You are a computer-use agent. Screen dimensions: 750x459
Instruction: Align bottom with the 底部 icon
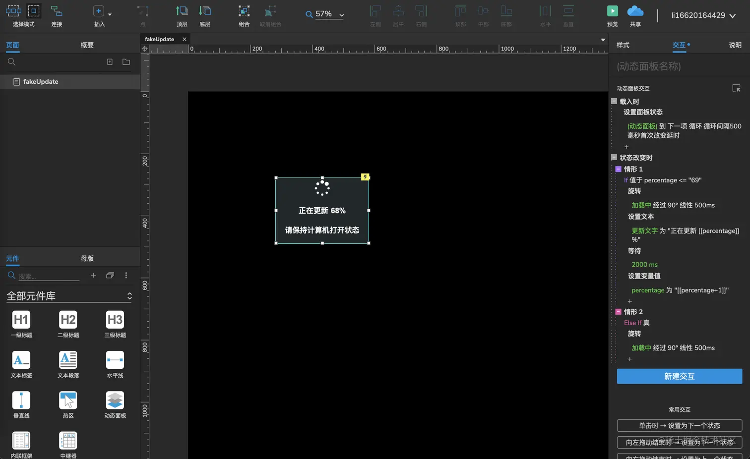click(506, 11)
